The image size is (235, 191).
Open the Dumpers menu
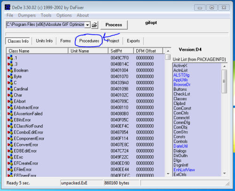27,16
